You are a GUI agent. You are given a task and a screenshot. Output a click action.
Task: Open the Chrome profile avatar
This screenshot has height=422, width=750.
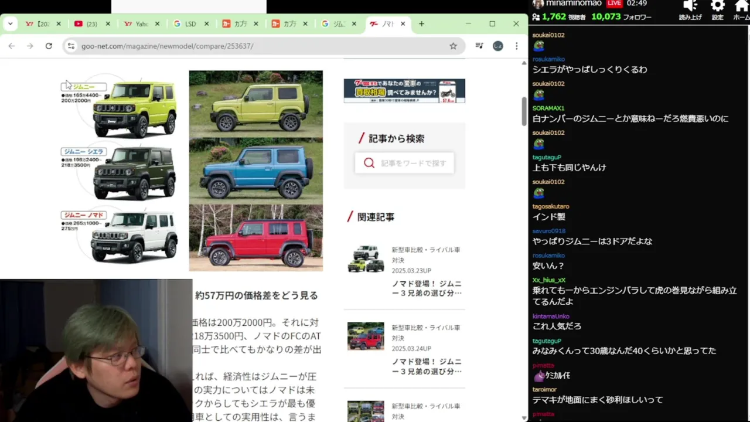point(498,46)
